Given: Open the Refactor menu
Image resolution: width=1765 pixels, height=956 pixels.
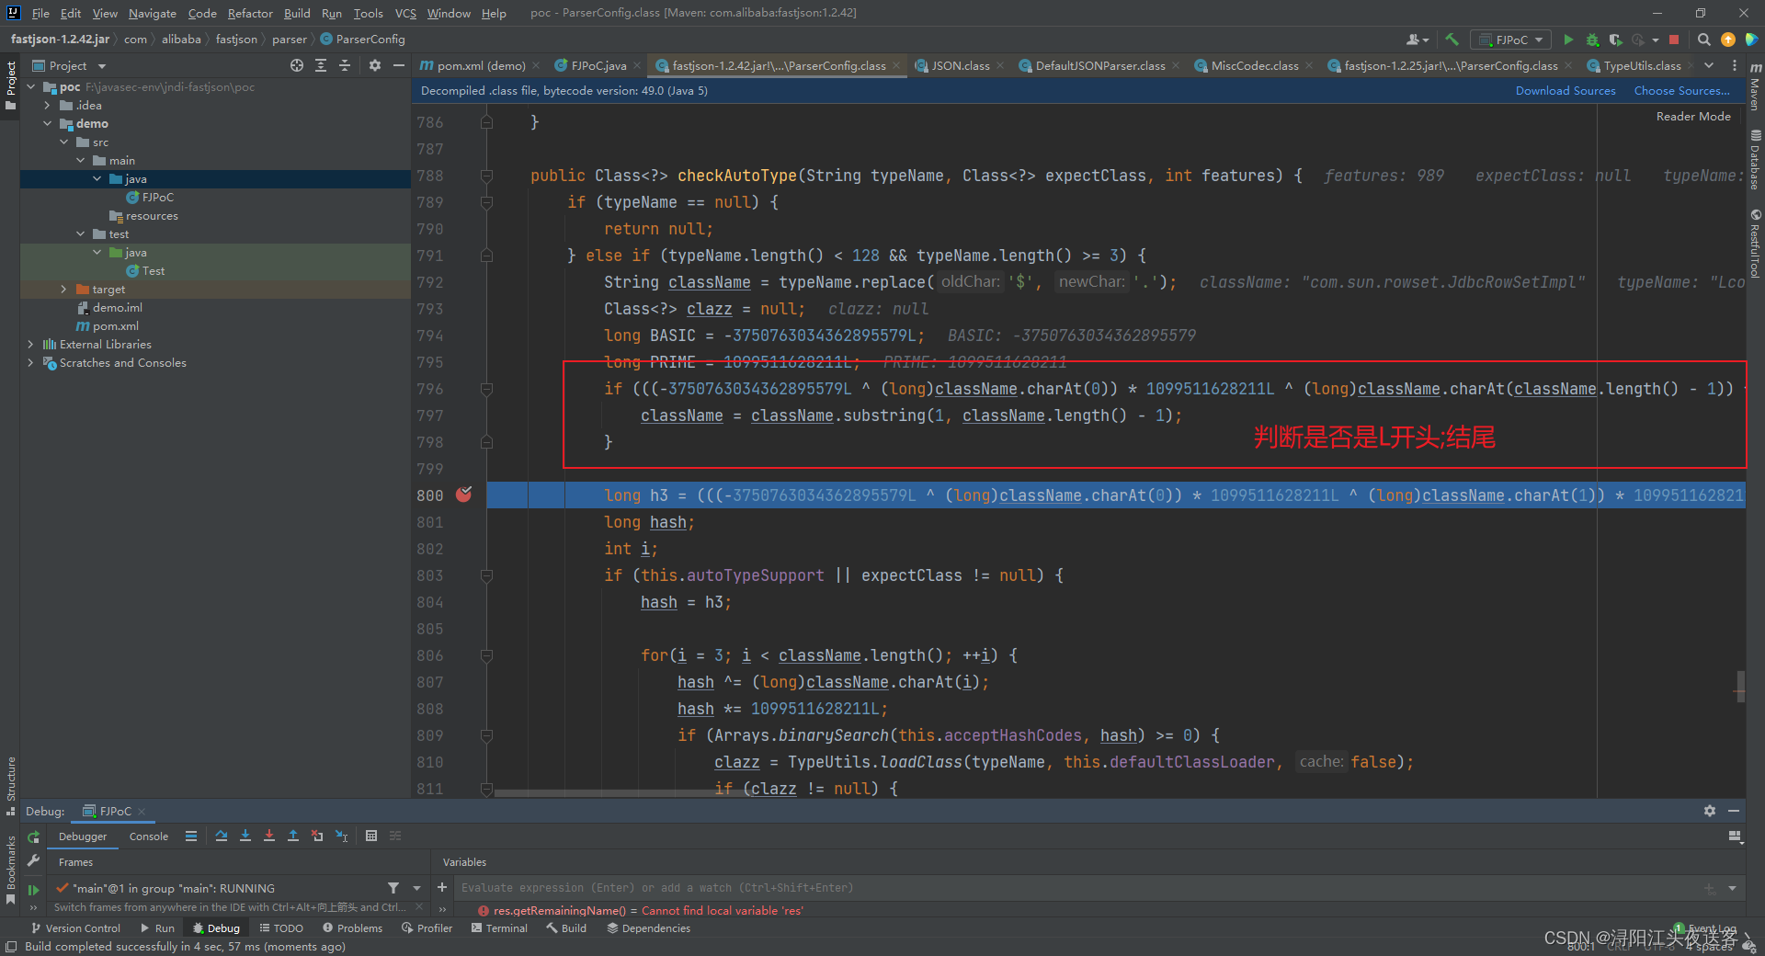Looking at the screenshot, I should pyautogui.click(x=250, y=13).
